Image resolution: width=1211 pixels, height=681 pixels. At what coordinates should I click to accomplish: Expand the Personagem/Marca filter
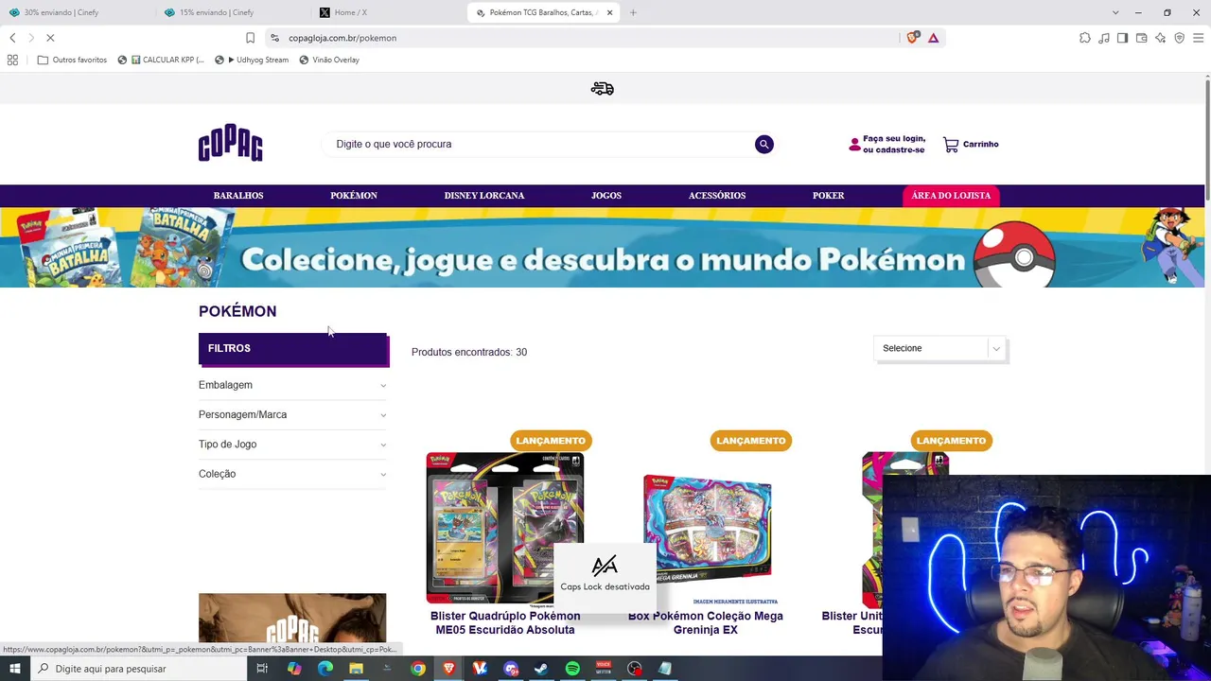(292, 414)
